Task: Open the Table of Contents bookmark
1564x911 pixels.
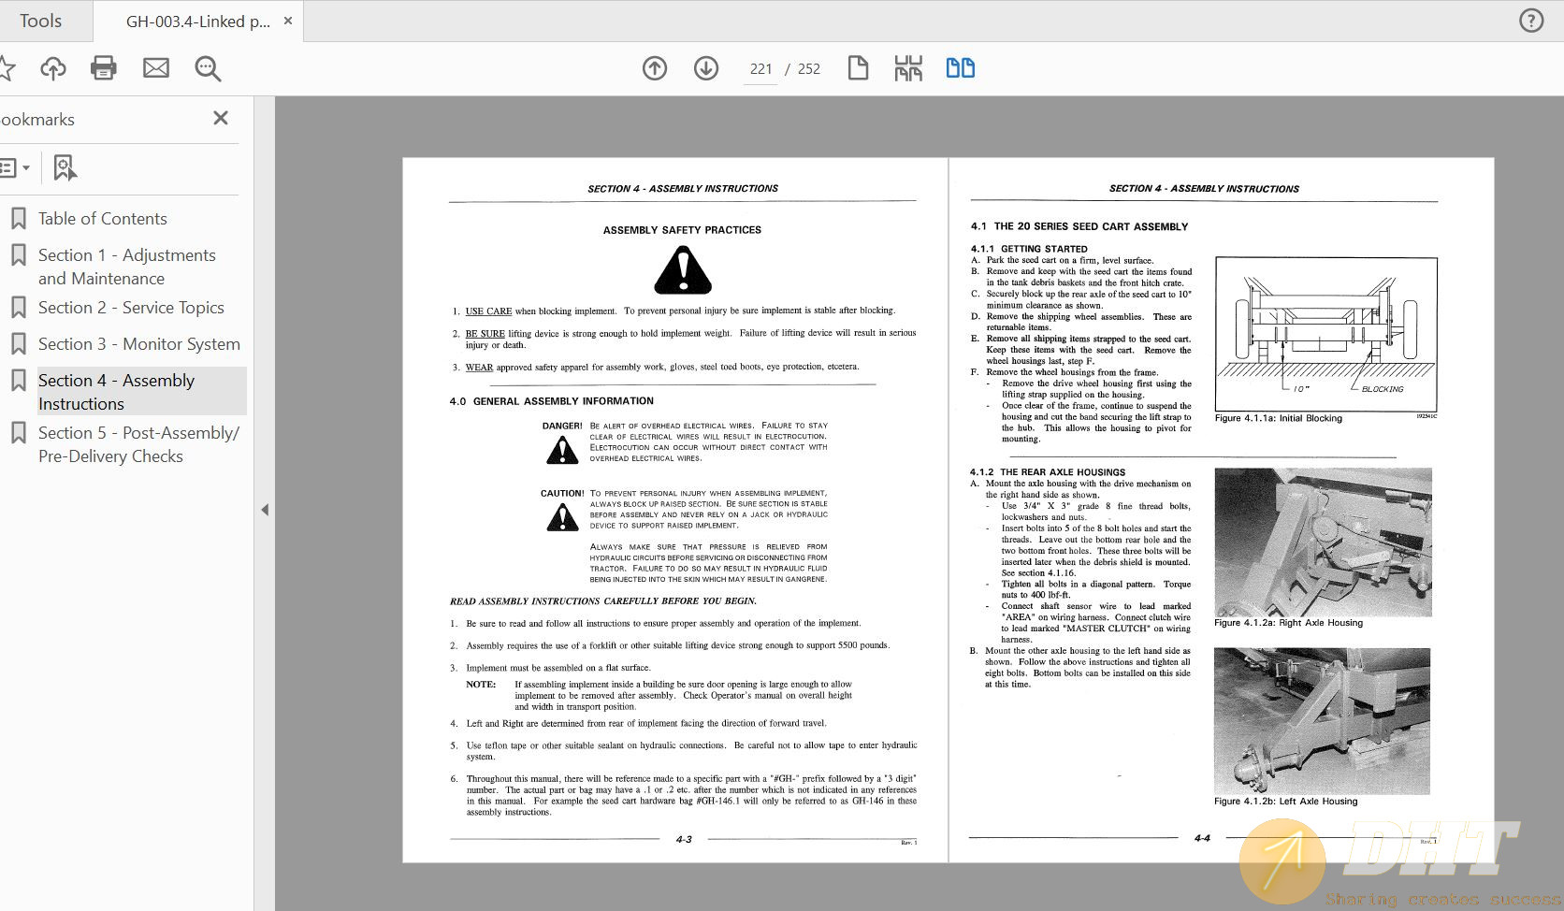Action: (x=102, y=219)
